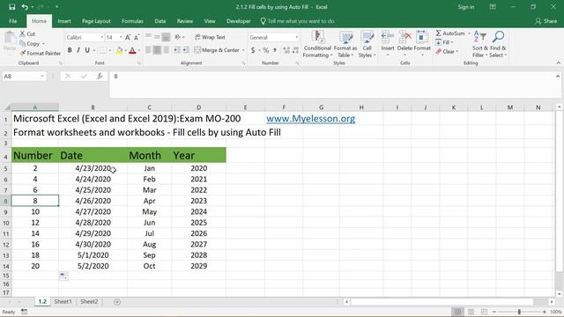The height and width of the screenshot is (317, 564).
Task: Open Conditional Formatting menu
Action: pyautogui.click(x=317, y=44)
